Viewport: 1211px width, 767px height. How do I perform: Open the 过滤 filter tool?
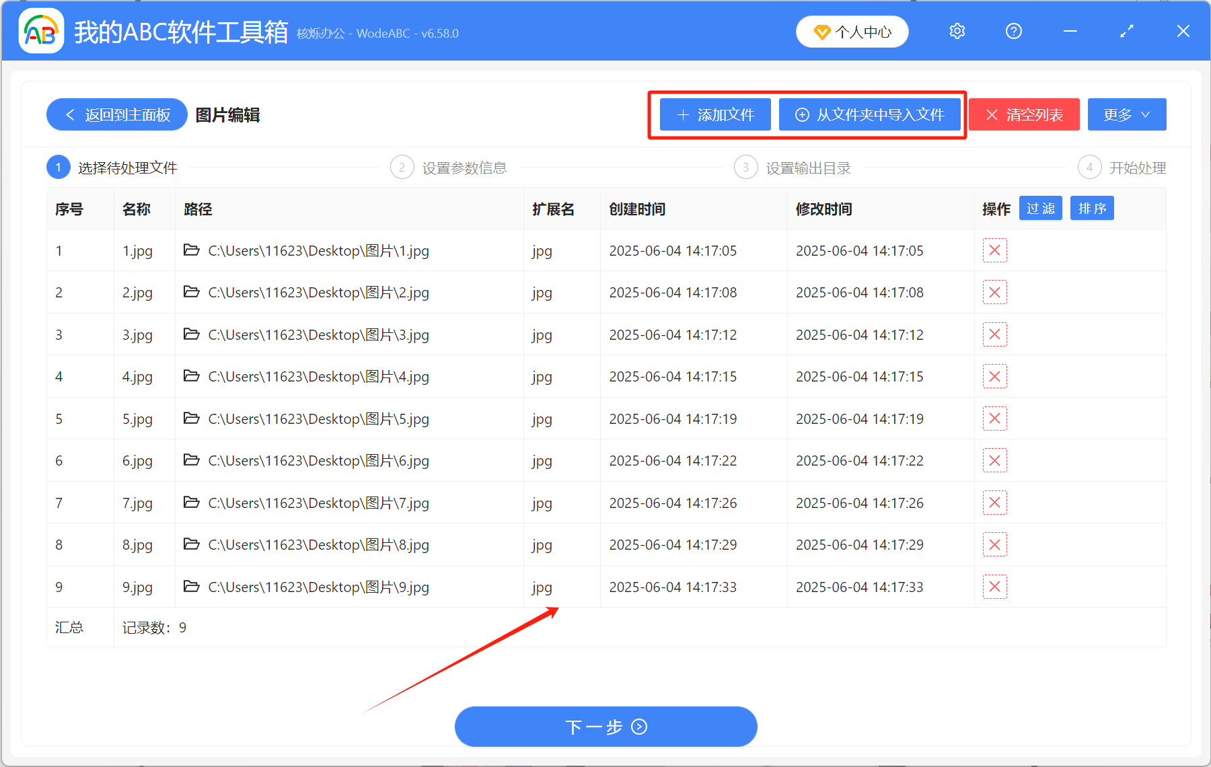1040,208
